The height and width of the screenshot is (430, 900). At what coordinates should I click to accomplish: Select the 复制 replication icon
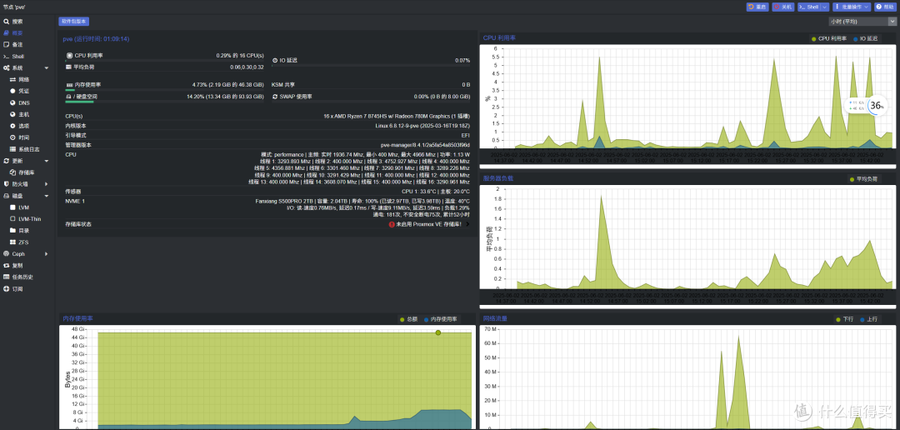click(x=7, y=265)
